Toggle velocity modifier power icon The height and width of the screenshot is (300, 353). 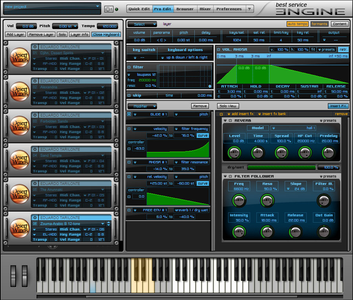(x=129, y=129)
